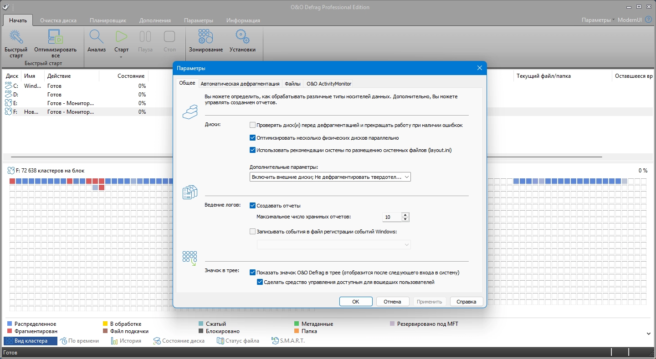Click the yellow В обработке legend swatch
The image size is (656, 359).
point(105,324)
